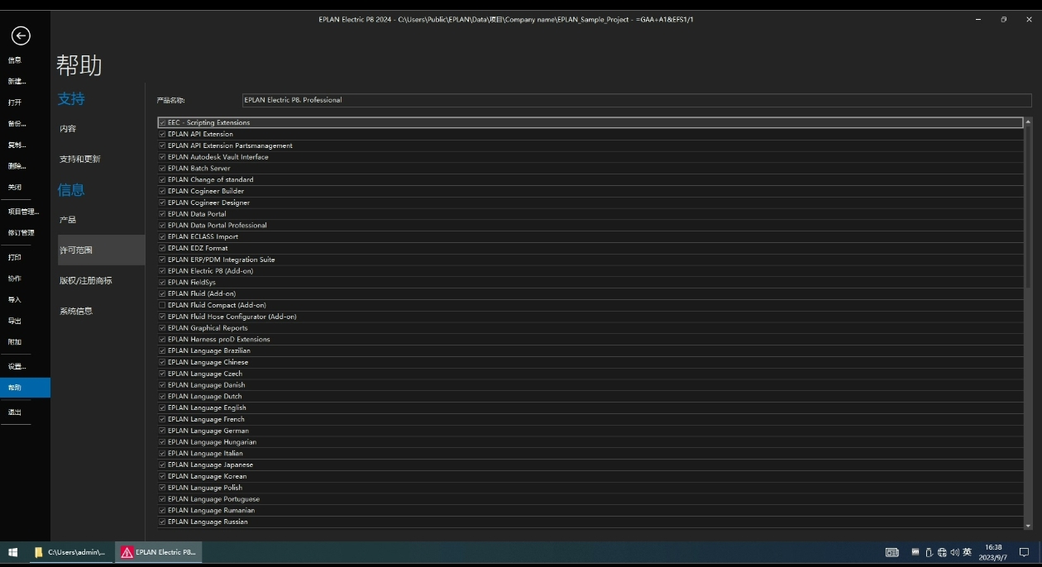Open the touch keyboard tray icon
This screenshot has width=1042, height=567.
[892, 552]
